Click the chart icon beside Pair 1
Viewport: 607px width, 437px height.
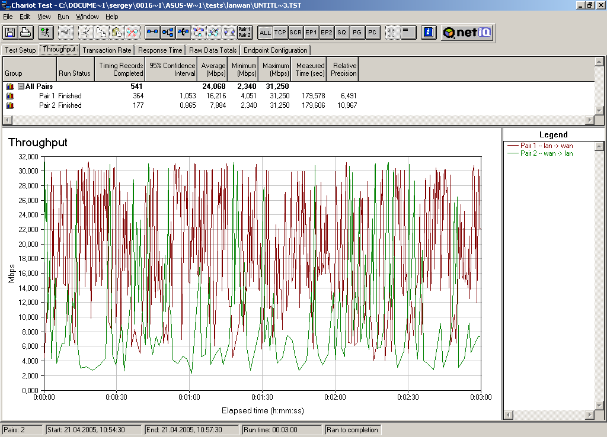[x=10, y=96]
